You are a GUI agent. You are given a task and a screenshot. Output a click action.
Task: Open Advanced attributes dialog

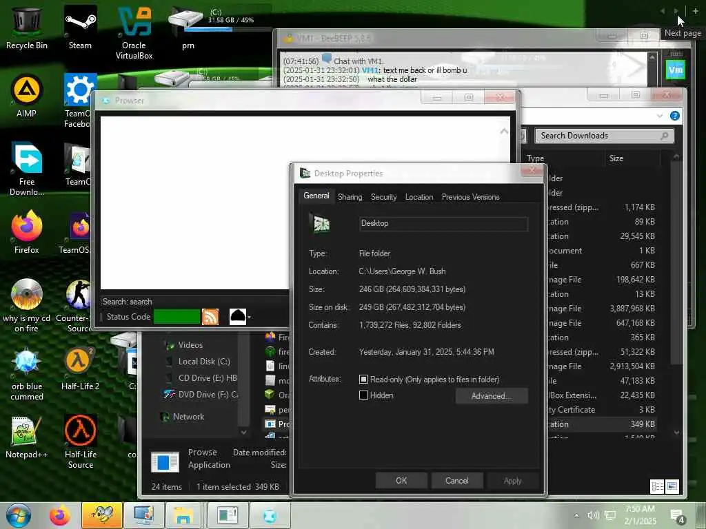[x=491, y=396]
